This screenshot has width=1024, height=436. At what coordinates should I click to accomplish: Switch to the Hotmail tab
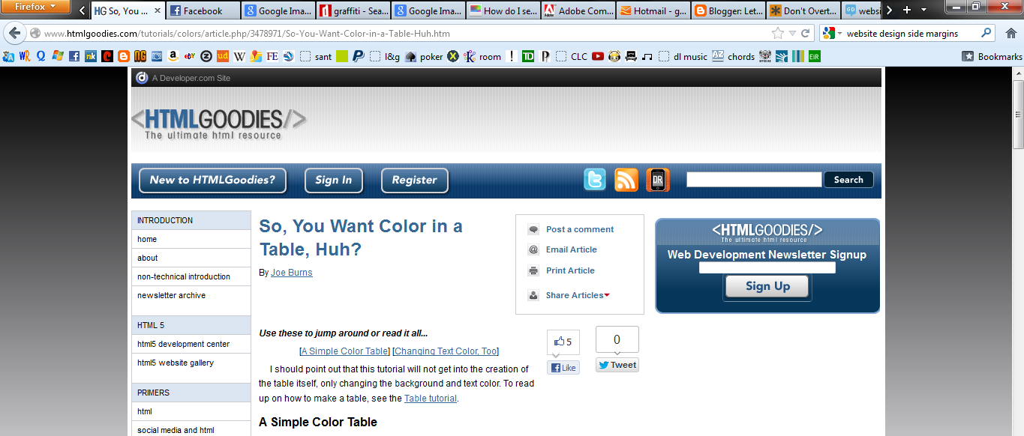click(652, 10)
